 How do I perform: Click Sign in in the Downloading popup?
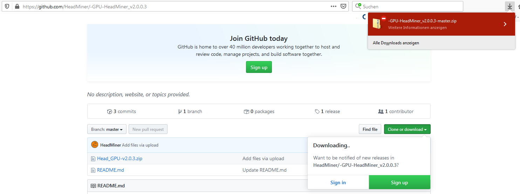coord(338,182)
